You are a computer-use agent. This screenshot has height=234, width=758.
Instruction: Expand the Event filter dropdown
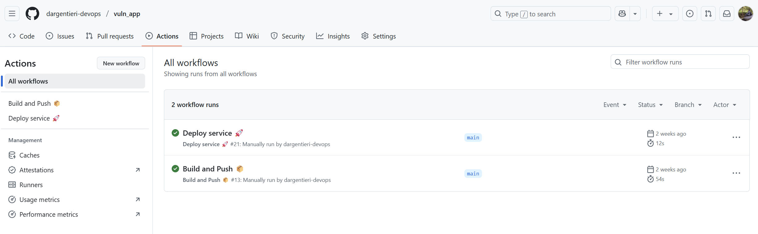point(615,105)
